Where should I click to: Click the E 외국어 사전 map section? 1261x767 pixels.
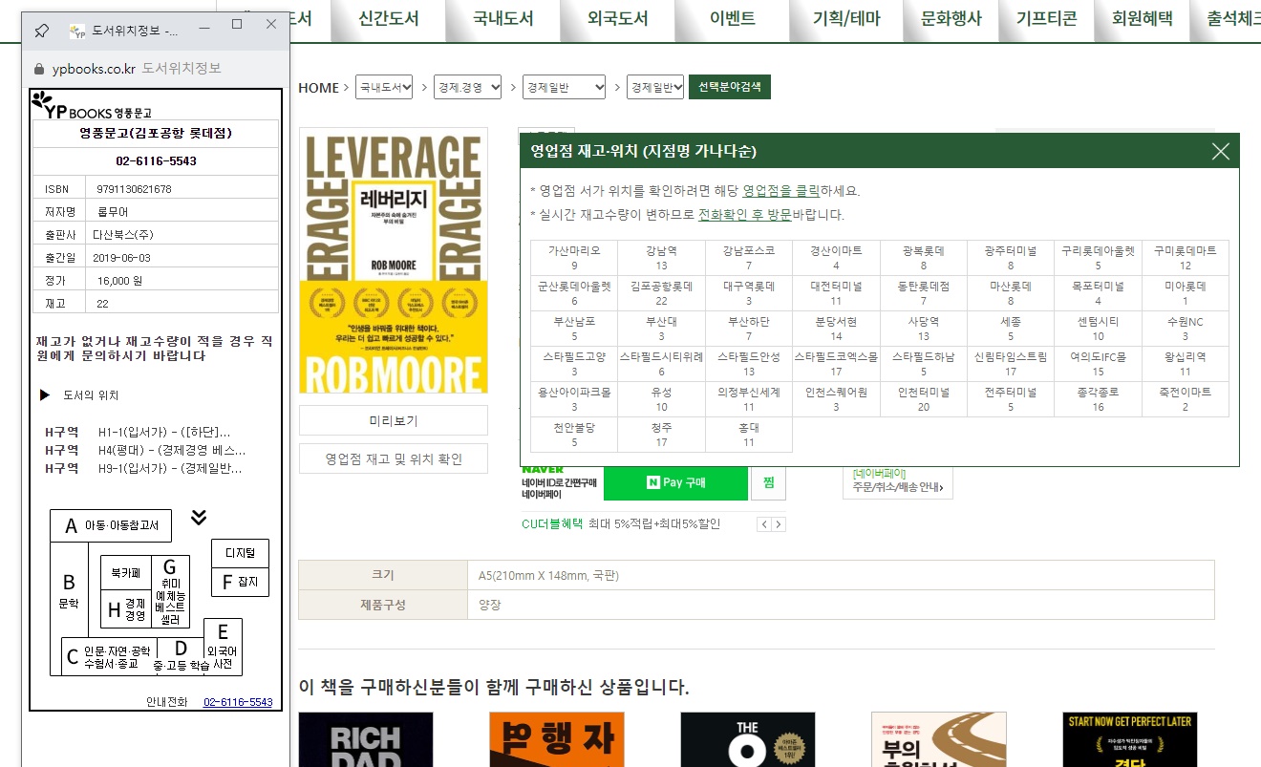[223, 647]
